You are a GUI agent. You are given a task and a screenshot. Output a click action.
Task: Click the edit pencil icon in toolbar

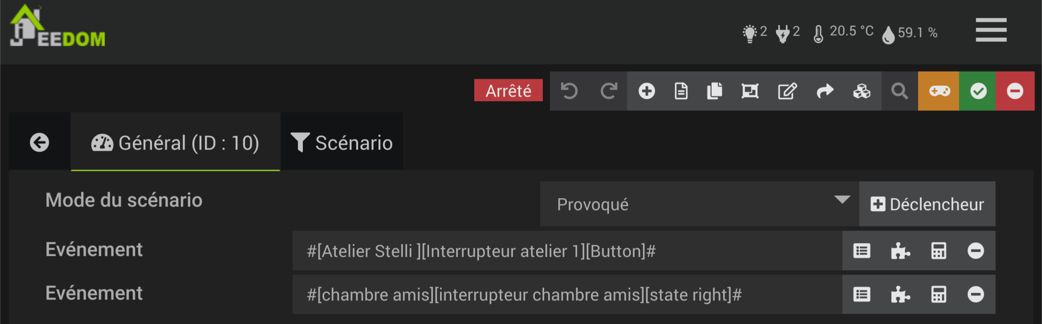click(x=787, y=91)
